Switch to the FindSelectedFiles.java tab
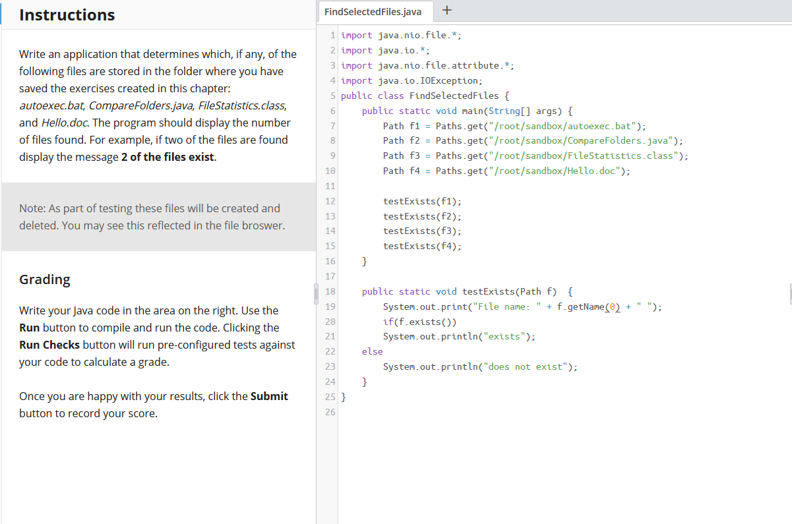The height and width of the screenshot is (524, 792). [375, 11]
